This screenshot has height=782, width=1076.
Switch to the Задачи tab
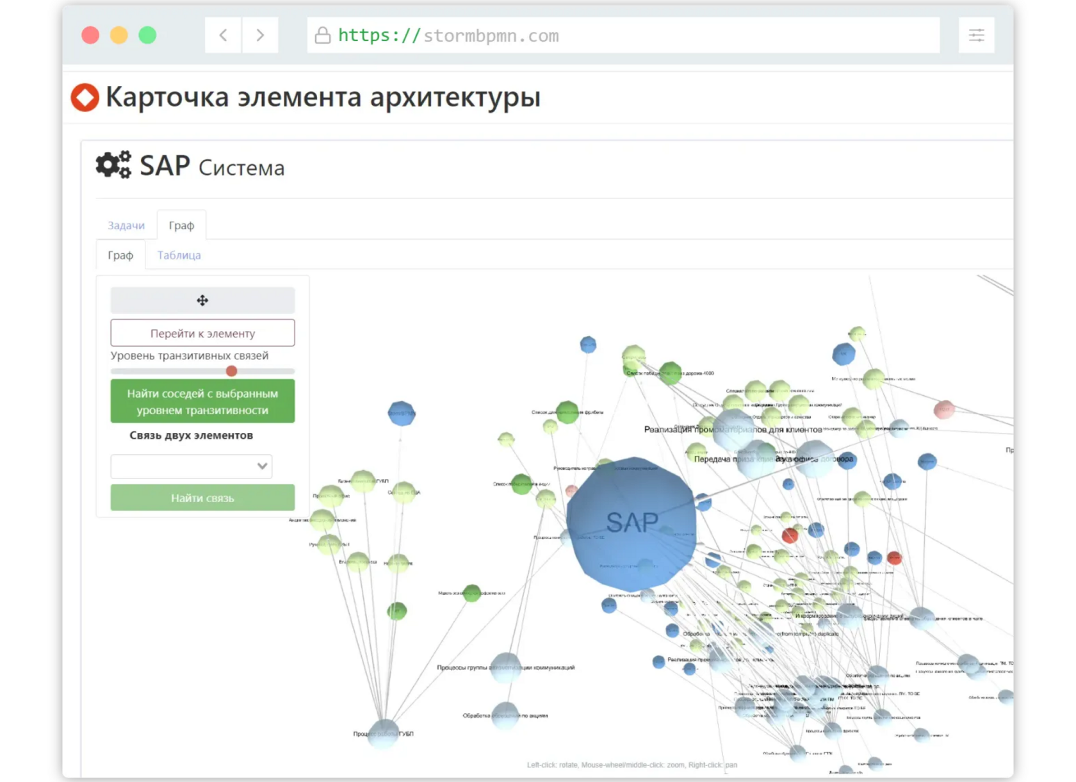click(126, 225)
